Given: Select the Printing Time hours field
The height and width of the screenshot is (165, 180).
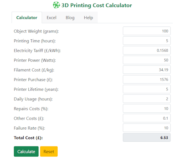Looking at the screenshot, I should click(147, 41).
